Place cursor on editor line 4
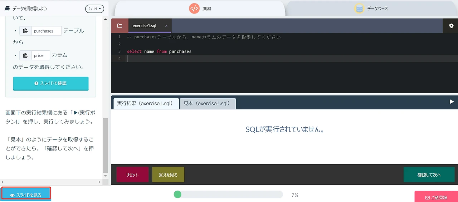The width and height of the screenshot is (458, 202). click(x=284, y=58)
